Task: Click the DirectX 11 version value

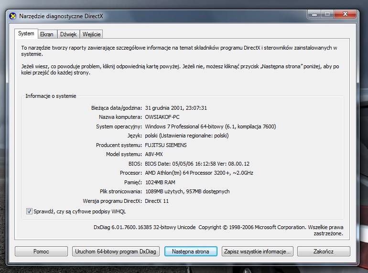Action: click(157, 201)
